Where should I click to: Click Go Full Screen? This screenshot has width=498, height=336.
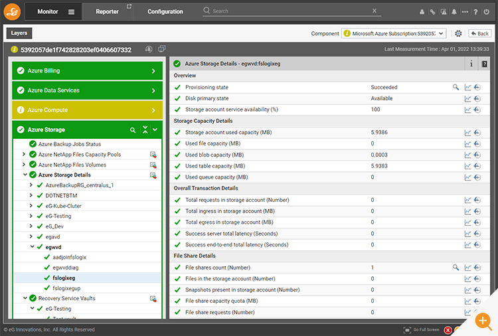pos(422,330)
